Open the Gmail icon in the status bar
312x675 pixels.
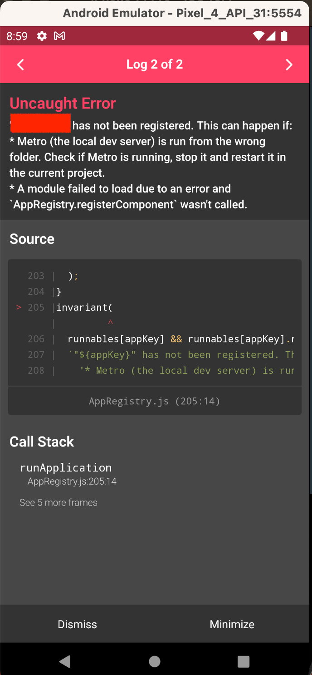[59, 36]
